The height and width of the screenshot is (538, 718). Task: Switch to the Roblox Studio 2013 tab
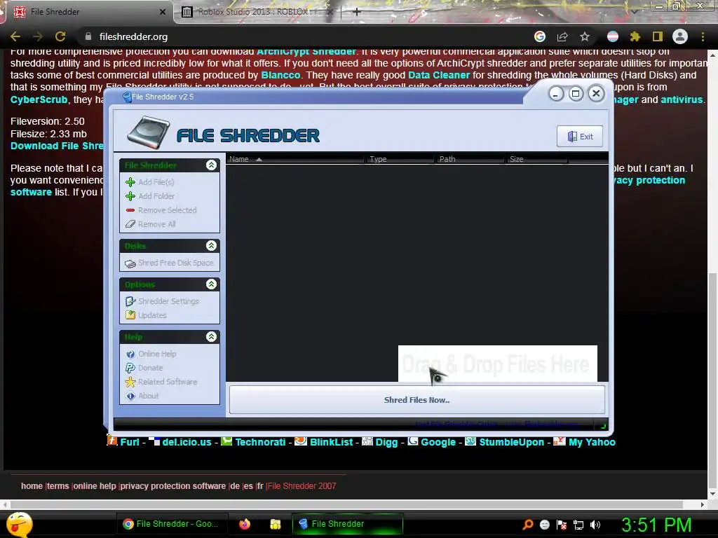pyautogui.click(x=257, y=12)
